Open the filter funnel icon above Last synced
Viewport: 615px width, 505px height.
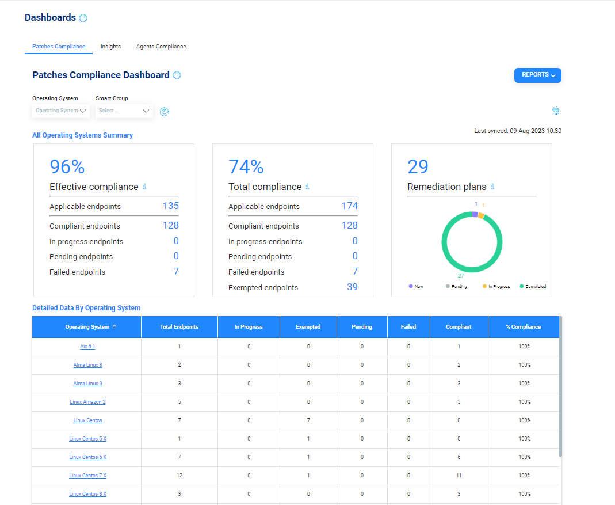click(556, 111)
